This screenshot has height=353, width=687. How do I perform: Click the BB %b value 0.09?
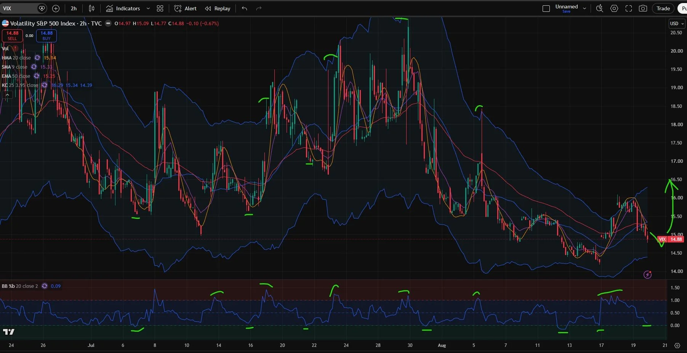(x=56, y=286)
